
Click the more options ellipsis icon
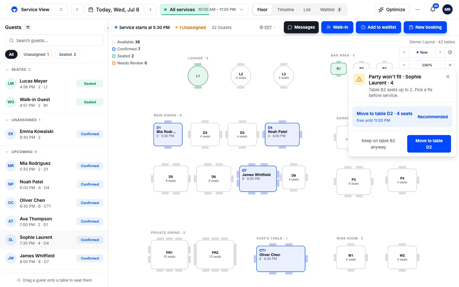418,10
